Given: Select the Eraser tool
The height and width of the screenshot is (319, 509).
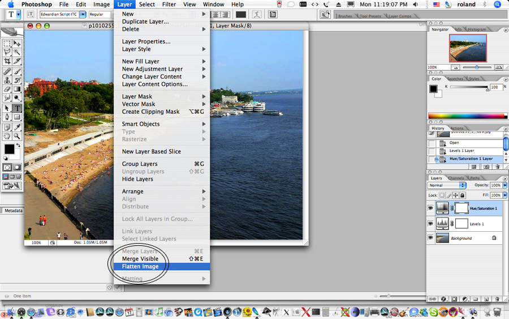Looking at the screenshot, I should [x=7, y=89].
